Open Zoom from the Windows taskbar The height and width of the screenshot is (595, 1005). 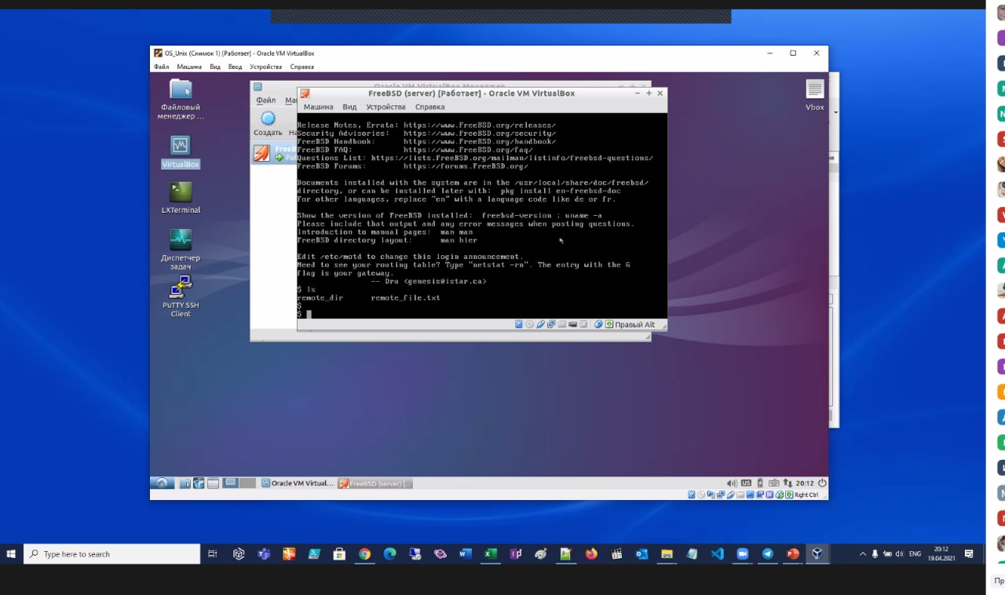point(742,553)
